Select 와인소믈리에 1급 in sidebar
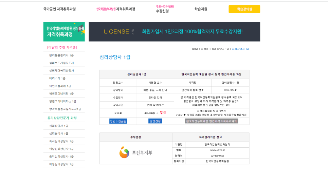Screen dimensions: 328x169 (x=60, y=86)
